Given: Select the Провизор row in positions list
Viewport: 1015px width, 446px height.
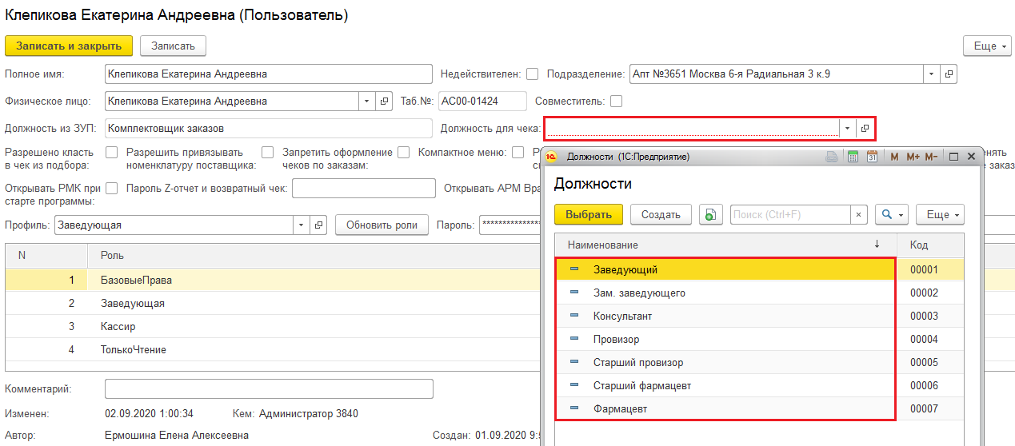Looking at the screenshot, I should [616, 340].
